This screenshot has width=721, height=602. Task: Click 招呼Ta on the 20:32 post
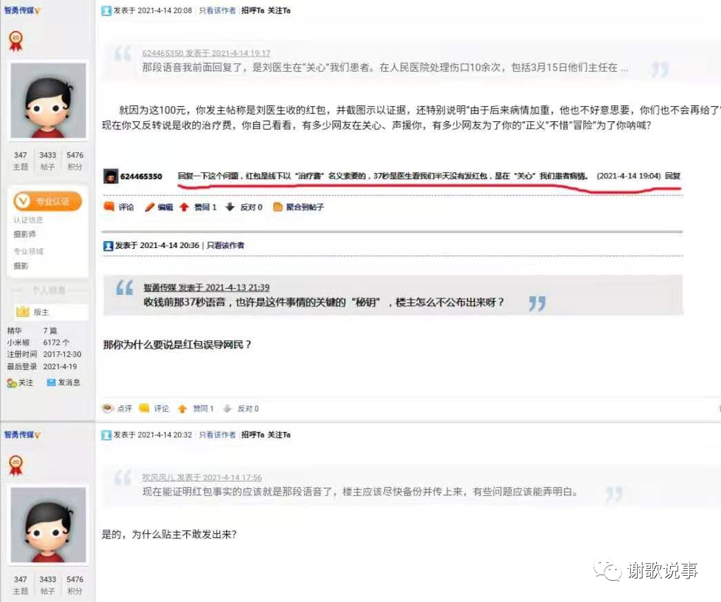(x=252, y=435)
